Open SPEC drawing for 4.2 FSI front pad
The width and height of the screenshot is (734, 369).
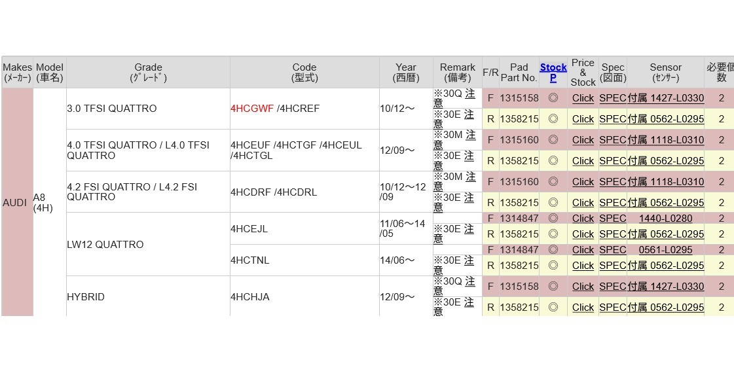click(x=613, y=182)
